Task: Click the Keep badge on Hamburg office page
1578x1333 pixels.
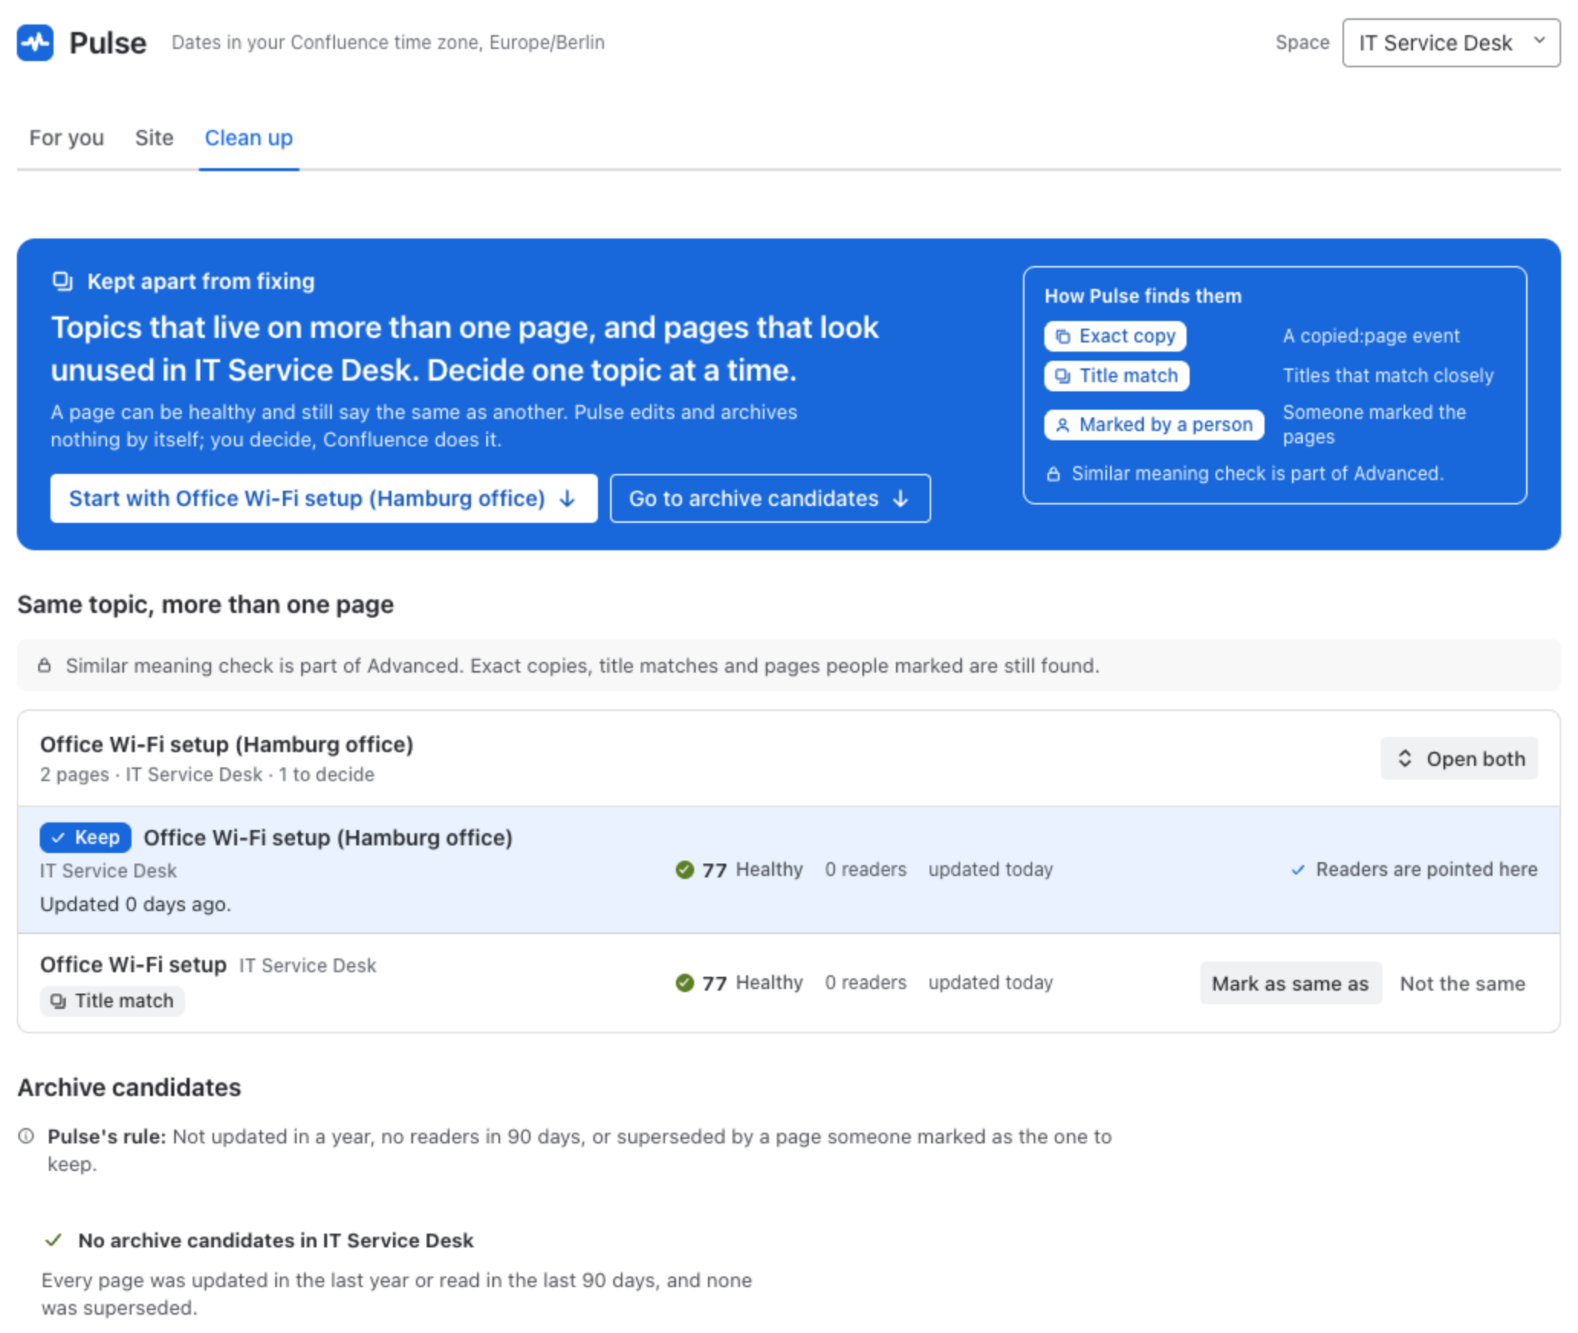Action: point(86,838)
